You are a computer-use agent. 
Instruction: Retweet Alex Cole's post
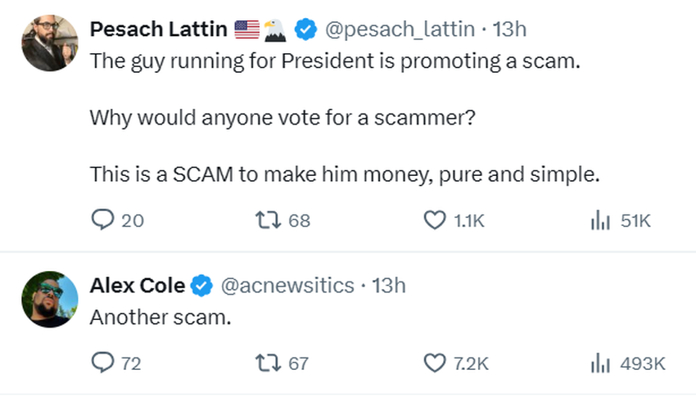click(266, 363)
